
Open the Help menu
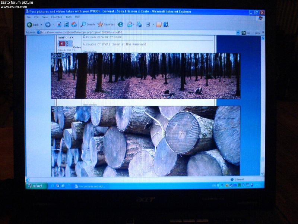[x=77, y=17]
